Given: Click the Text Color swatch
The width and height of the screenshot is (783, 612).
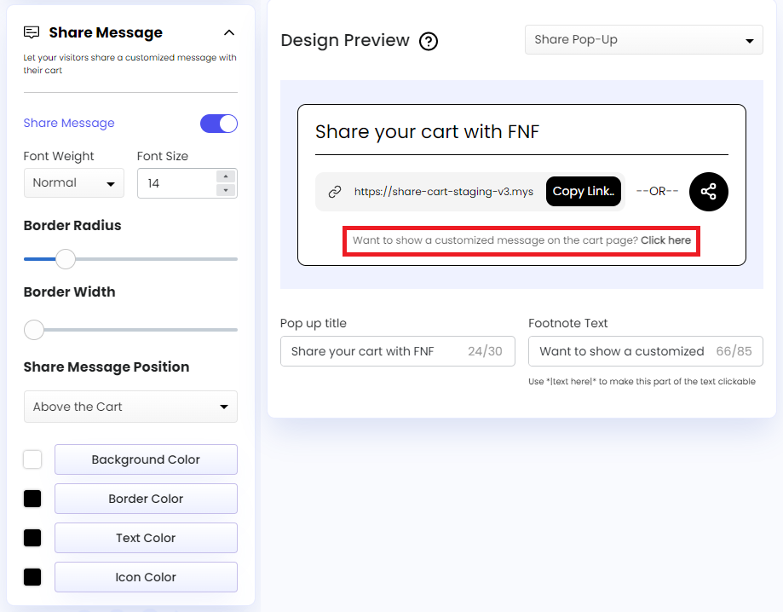Looking at the screenshot, I should [x=32, y=538].
